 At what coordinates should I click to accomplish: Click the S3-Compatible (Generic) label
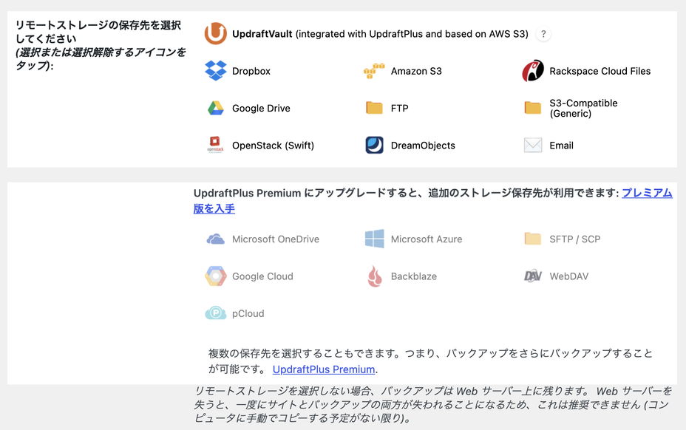pyautogui.click(x=584, y=108)
